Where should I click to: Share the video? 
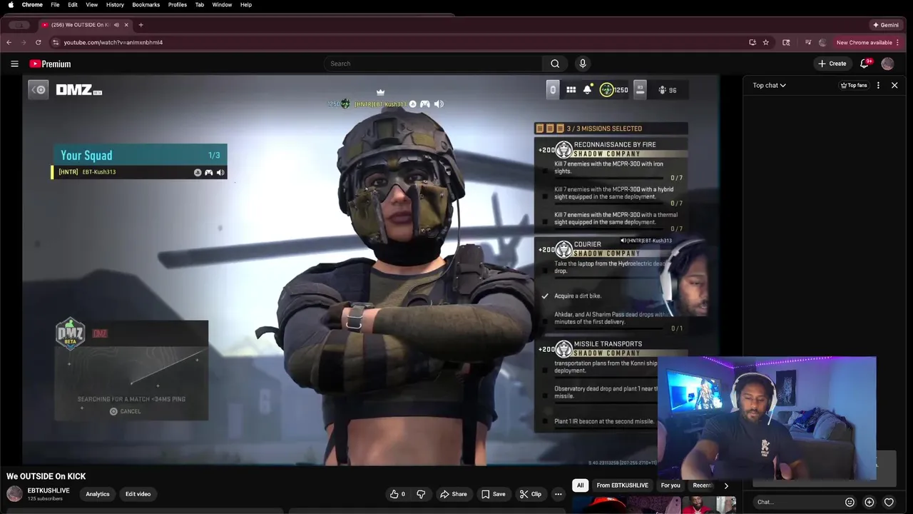pyautogui.click(x=454, y=494)
